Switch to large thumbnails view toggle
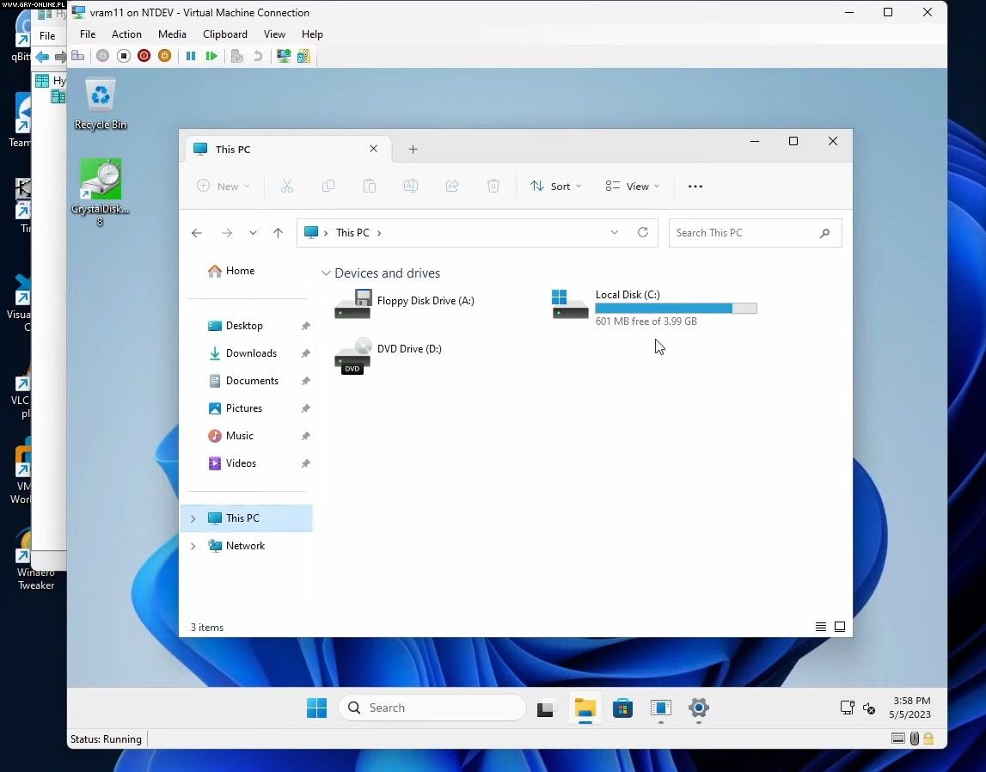Image resolution: width=986 pixels, height=772 pixels. click(x=840, y=628)
